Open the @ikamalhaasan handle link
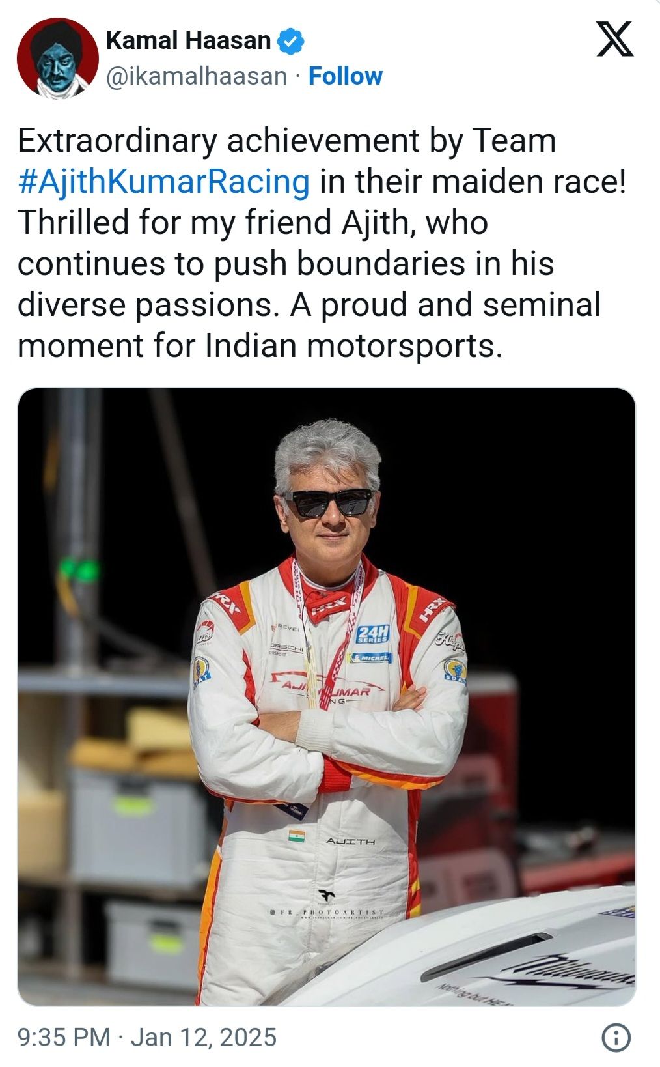This screenshot has height=1067, width=660. pyautogui.click(x=196, y=76)
